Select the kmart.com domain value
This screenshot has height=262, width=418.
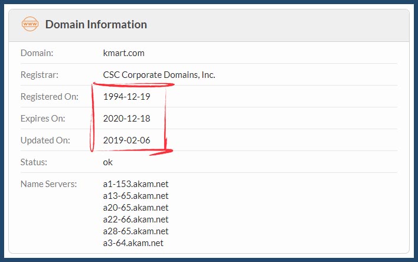[x=124, y=53]
